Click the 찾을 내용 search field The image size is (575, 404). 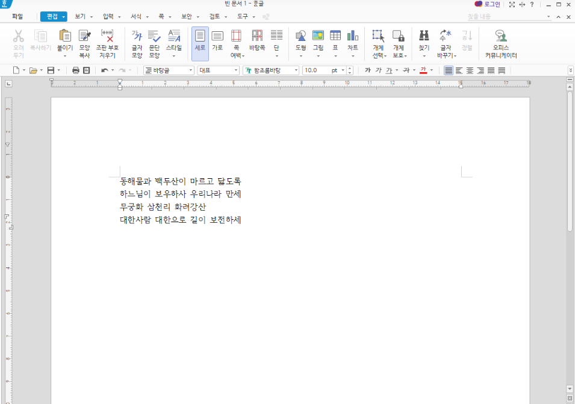pos(506,16)
